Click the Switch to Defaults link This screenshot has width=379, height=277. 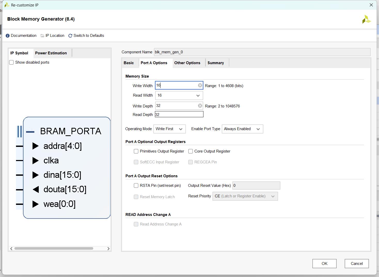89,36
